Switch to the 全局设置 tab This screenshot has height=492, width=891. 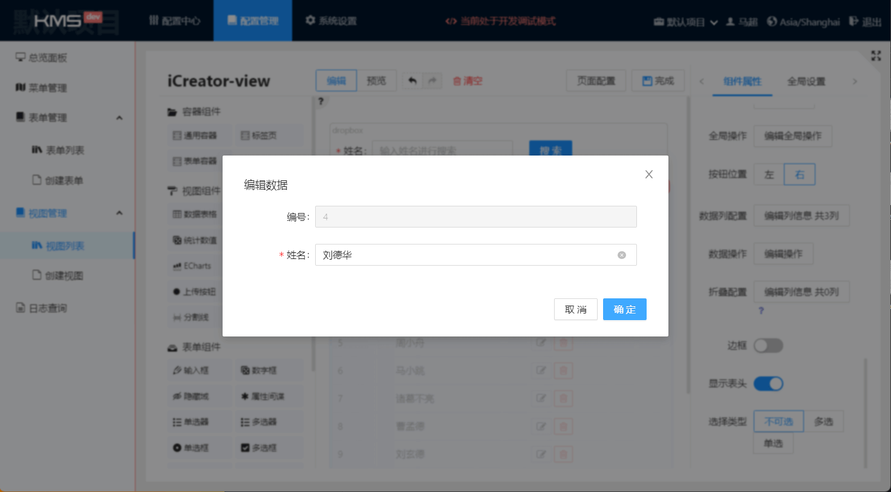[x=806, y=81]
